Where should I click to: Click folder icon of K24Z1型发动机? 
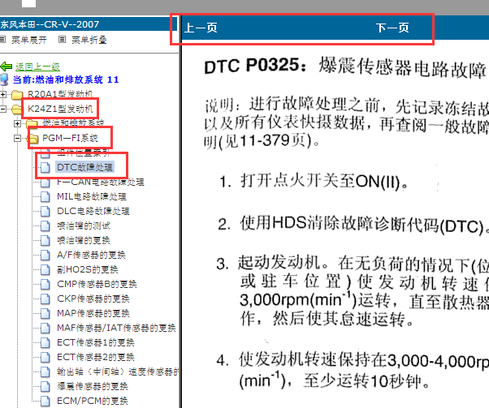[17, 109]
